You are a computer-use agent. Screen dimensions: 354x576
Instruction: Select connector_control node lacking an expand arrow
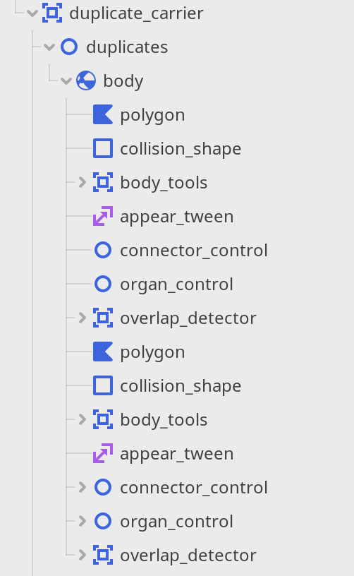click(x=194, y=251)
